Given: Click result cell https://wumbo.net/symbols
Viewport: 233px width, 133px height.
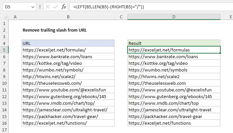Looking at the screenshot, I should [x=174, y=70].
